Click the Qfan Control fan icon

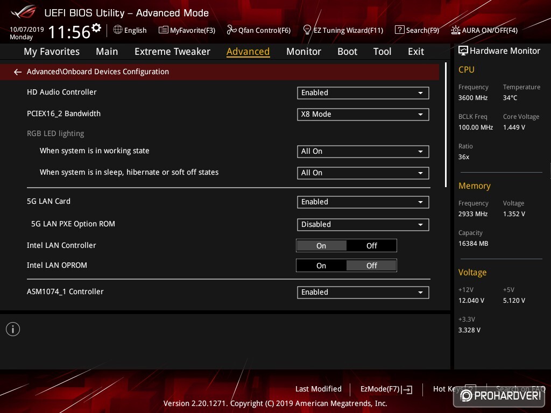[x=231, y=30]
